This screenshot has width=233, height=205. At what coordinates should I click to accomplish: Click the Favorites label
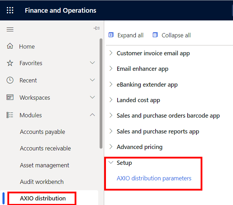[31, 63]
